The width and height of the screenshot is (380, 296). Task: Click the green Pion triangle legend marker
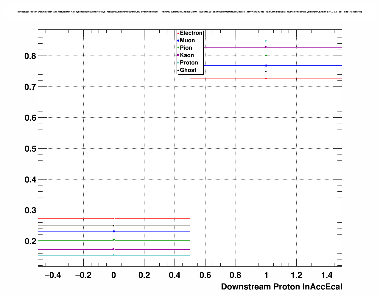point(178,48)
